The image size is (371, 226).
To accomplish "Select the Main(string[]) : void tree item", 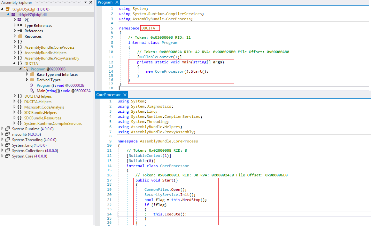I will click(64, 91).
